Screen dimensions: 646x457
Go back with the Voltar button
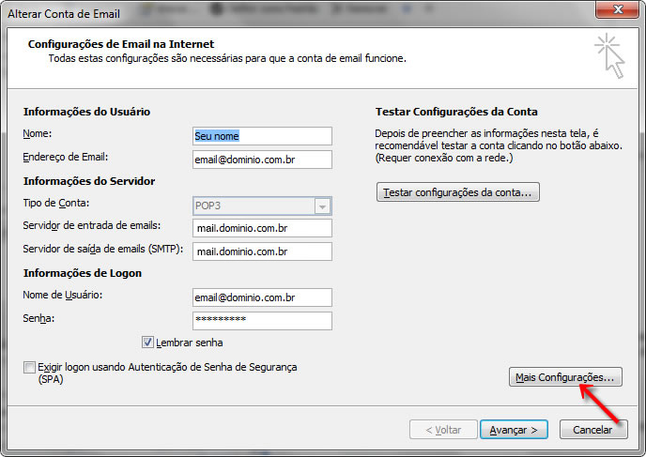pos(442,430)
